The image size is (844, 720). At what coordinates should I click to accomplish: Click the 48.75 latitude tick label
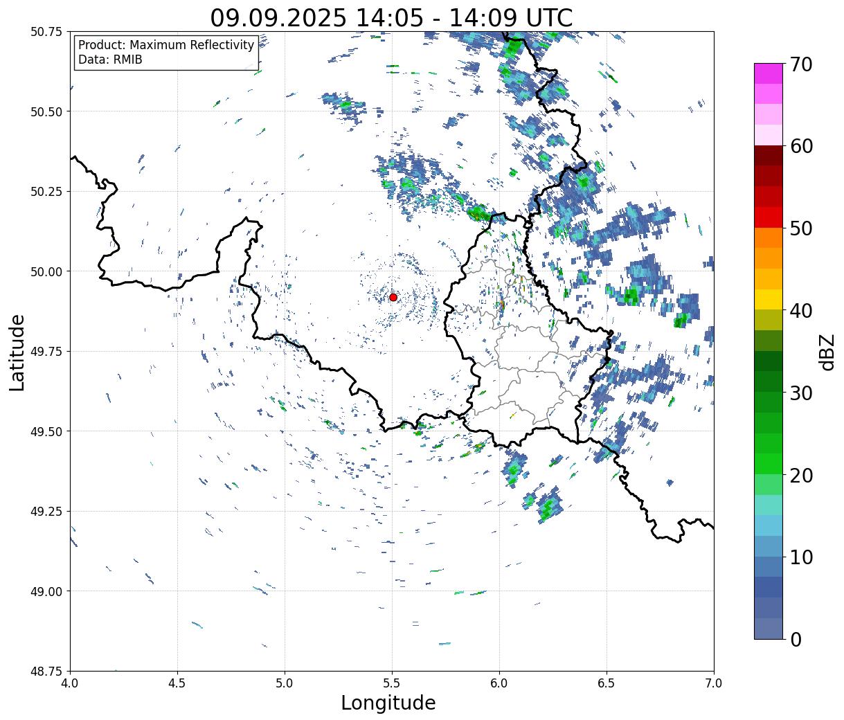(x=46, y=672)
